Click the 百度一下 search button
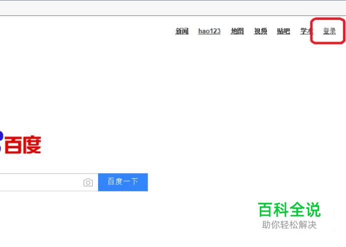This screenshot has width=346, height=247. click(123, 182)
